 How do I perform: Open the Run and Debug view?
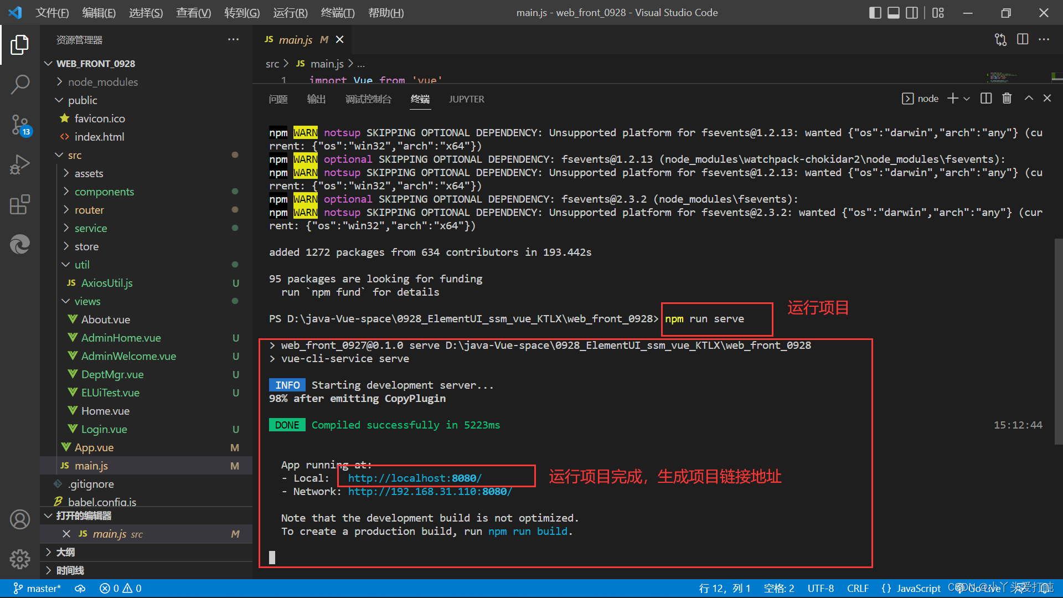click(x=20, y=164)
